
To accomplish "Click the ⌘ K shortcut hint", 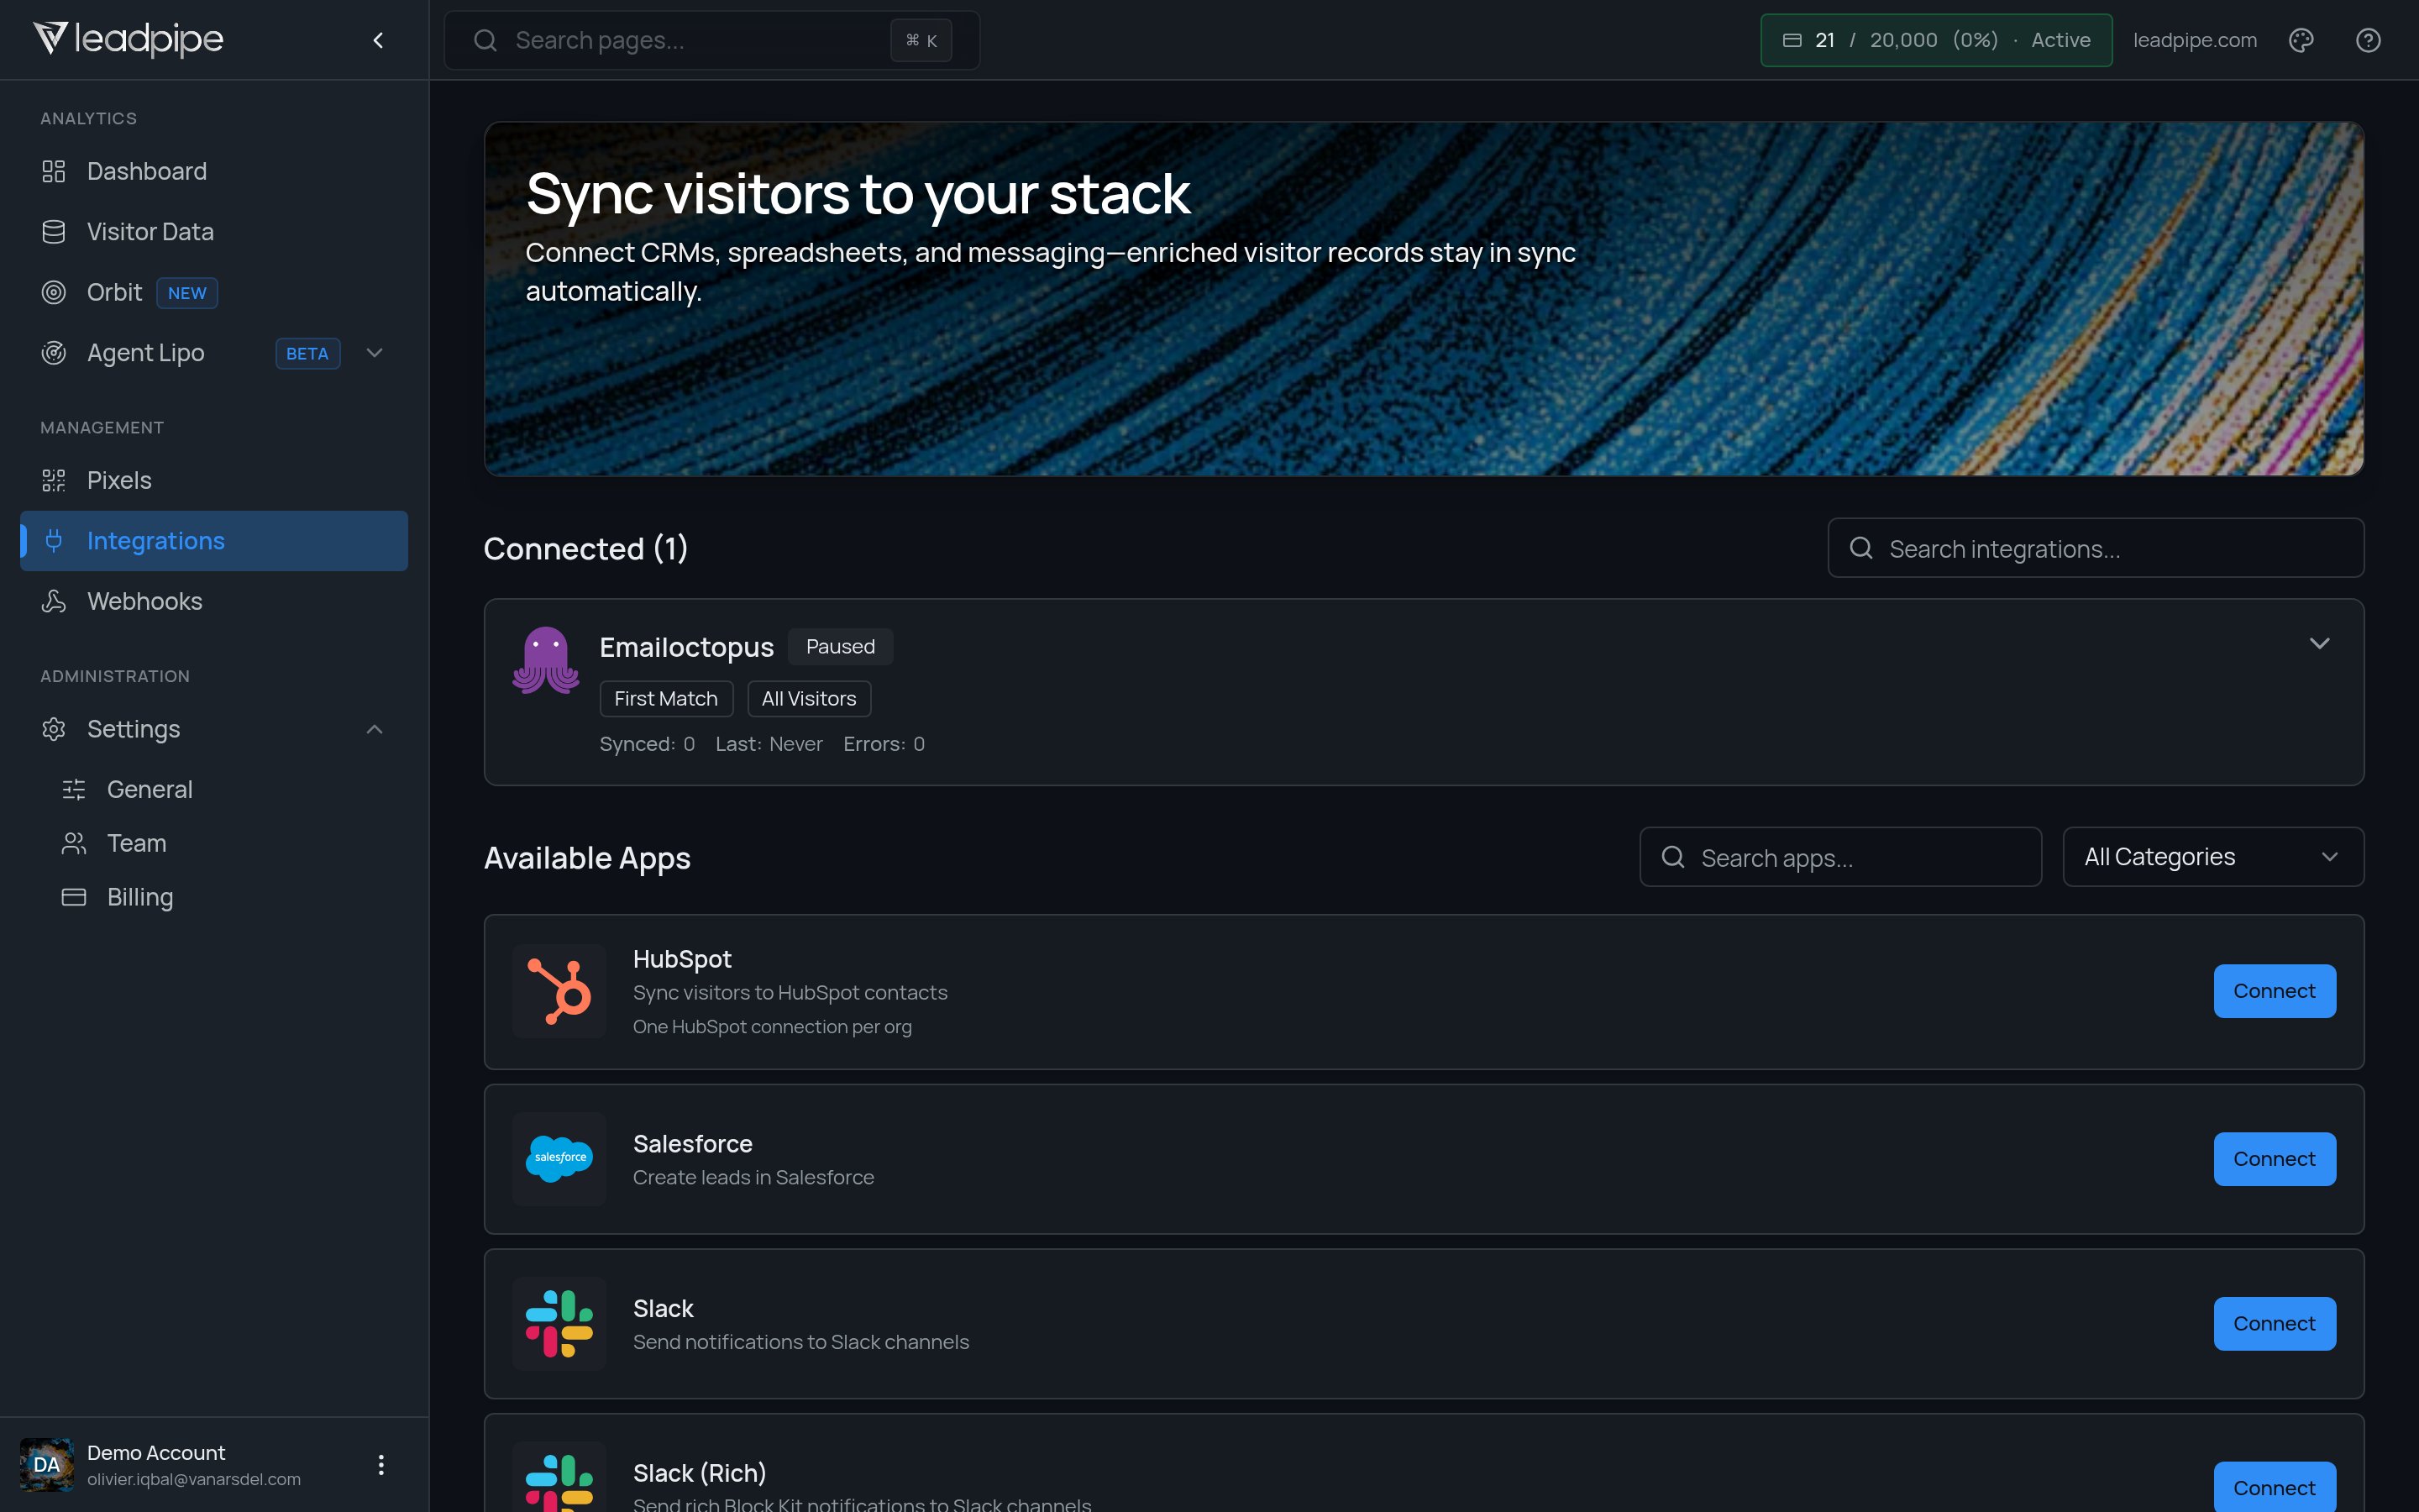I will click(921, 40).
